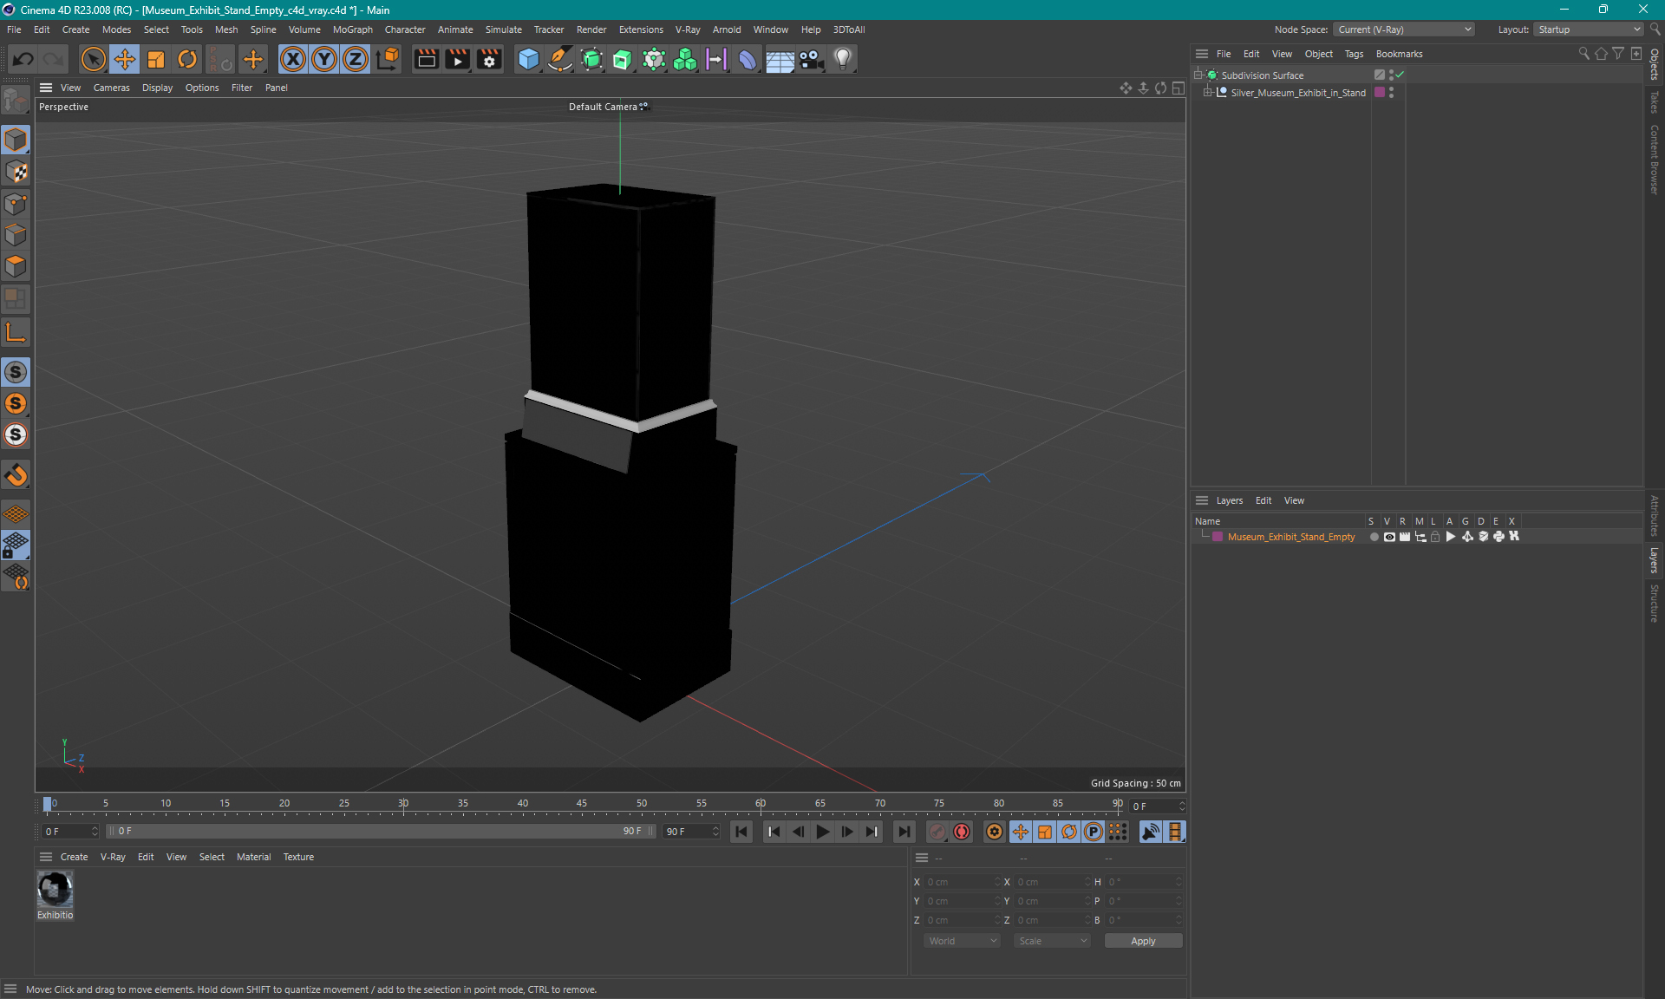Enable Axis mode icon

point(16,333)
